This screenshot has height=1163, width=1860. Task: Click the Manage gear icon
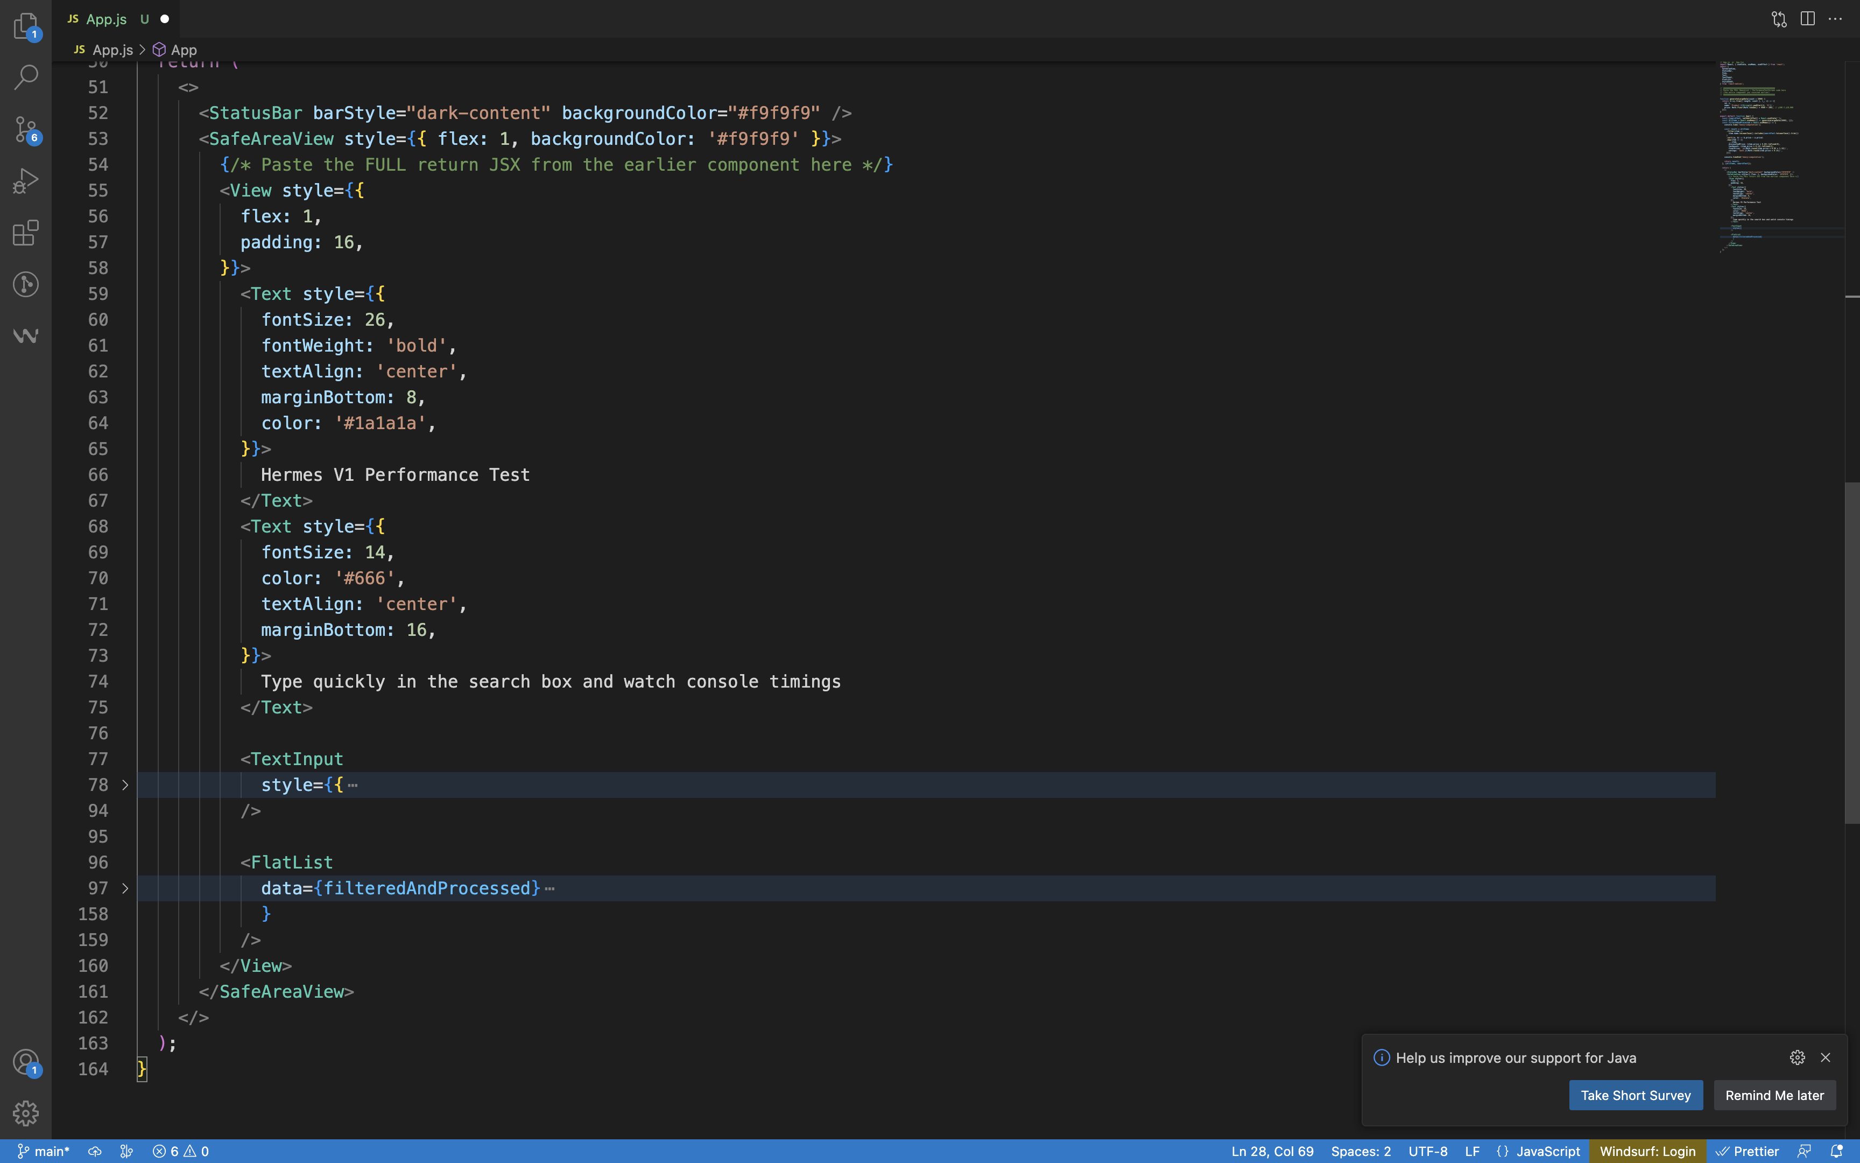[x=25, y=1113]
